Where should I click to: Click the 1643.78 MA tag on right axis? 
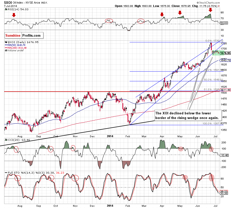click(x=225, y=60)
